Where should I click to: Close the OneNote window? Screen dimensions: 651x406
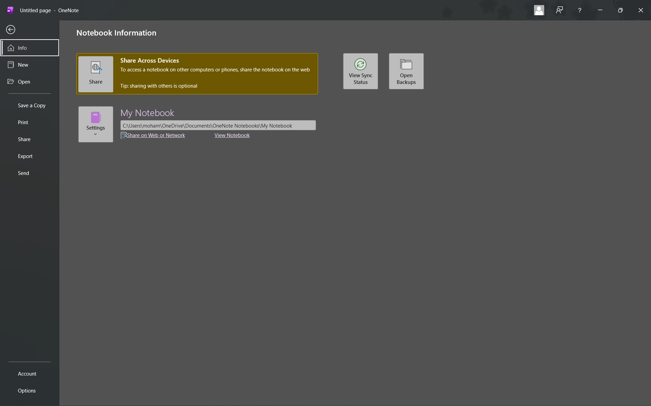point(641,10)
